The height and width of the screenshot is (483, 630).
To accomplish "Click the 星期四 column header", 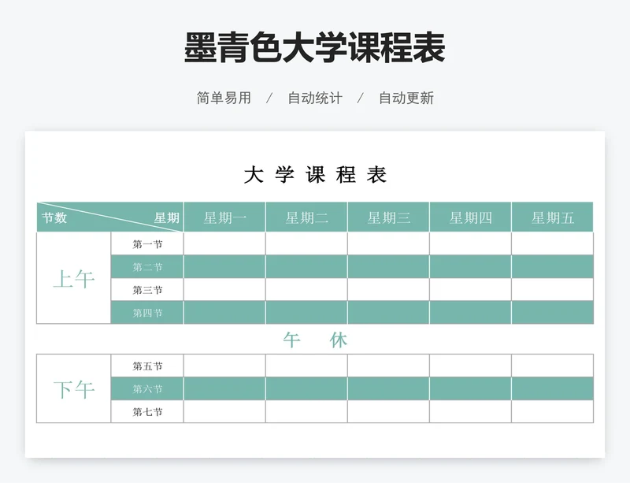I will tap(471, 217).
